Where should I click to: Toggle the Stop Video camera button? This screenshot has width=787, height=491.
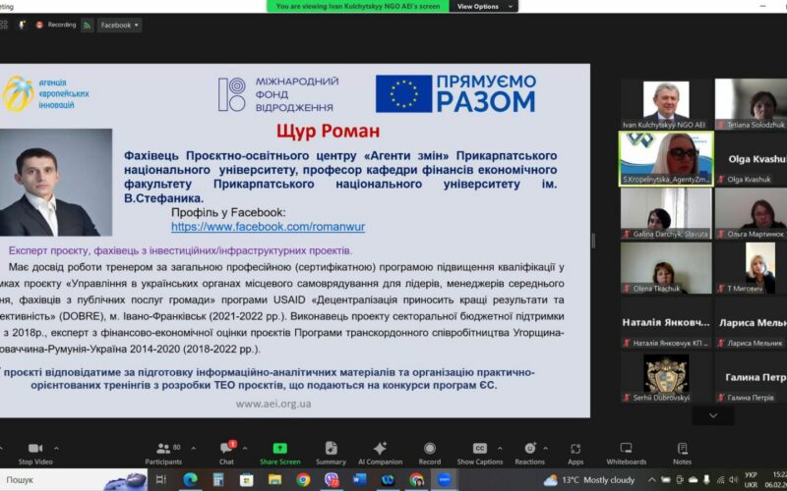[36, 451]
